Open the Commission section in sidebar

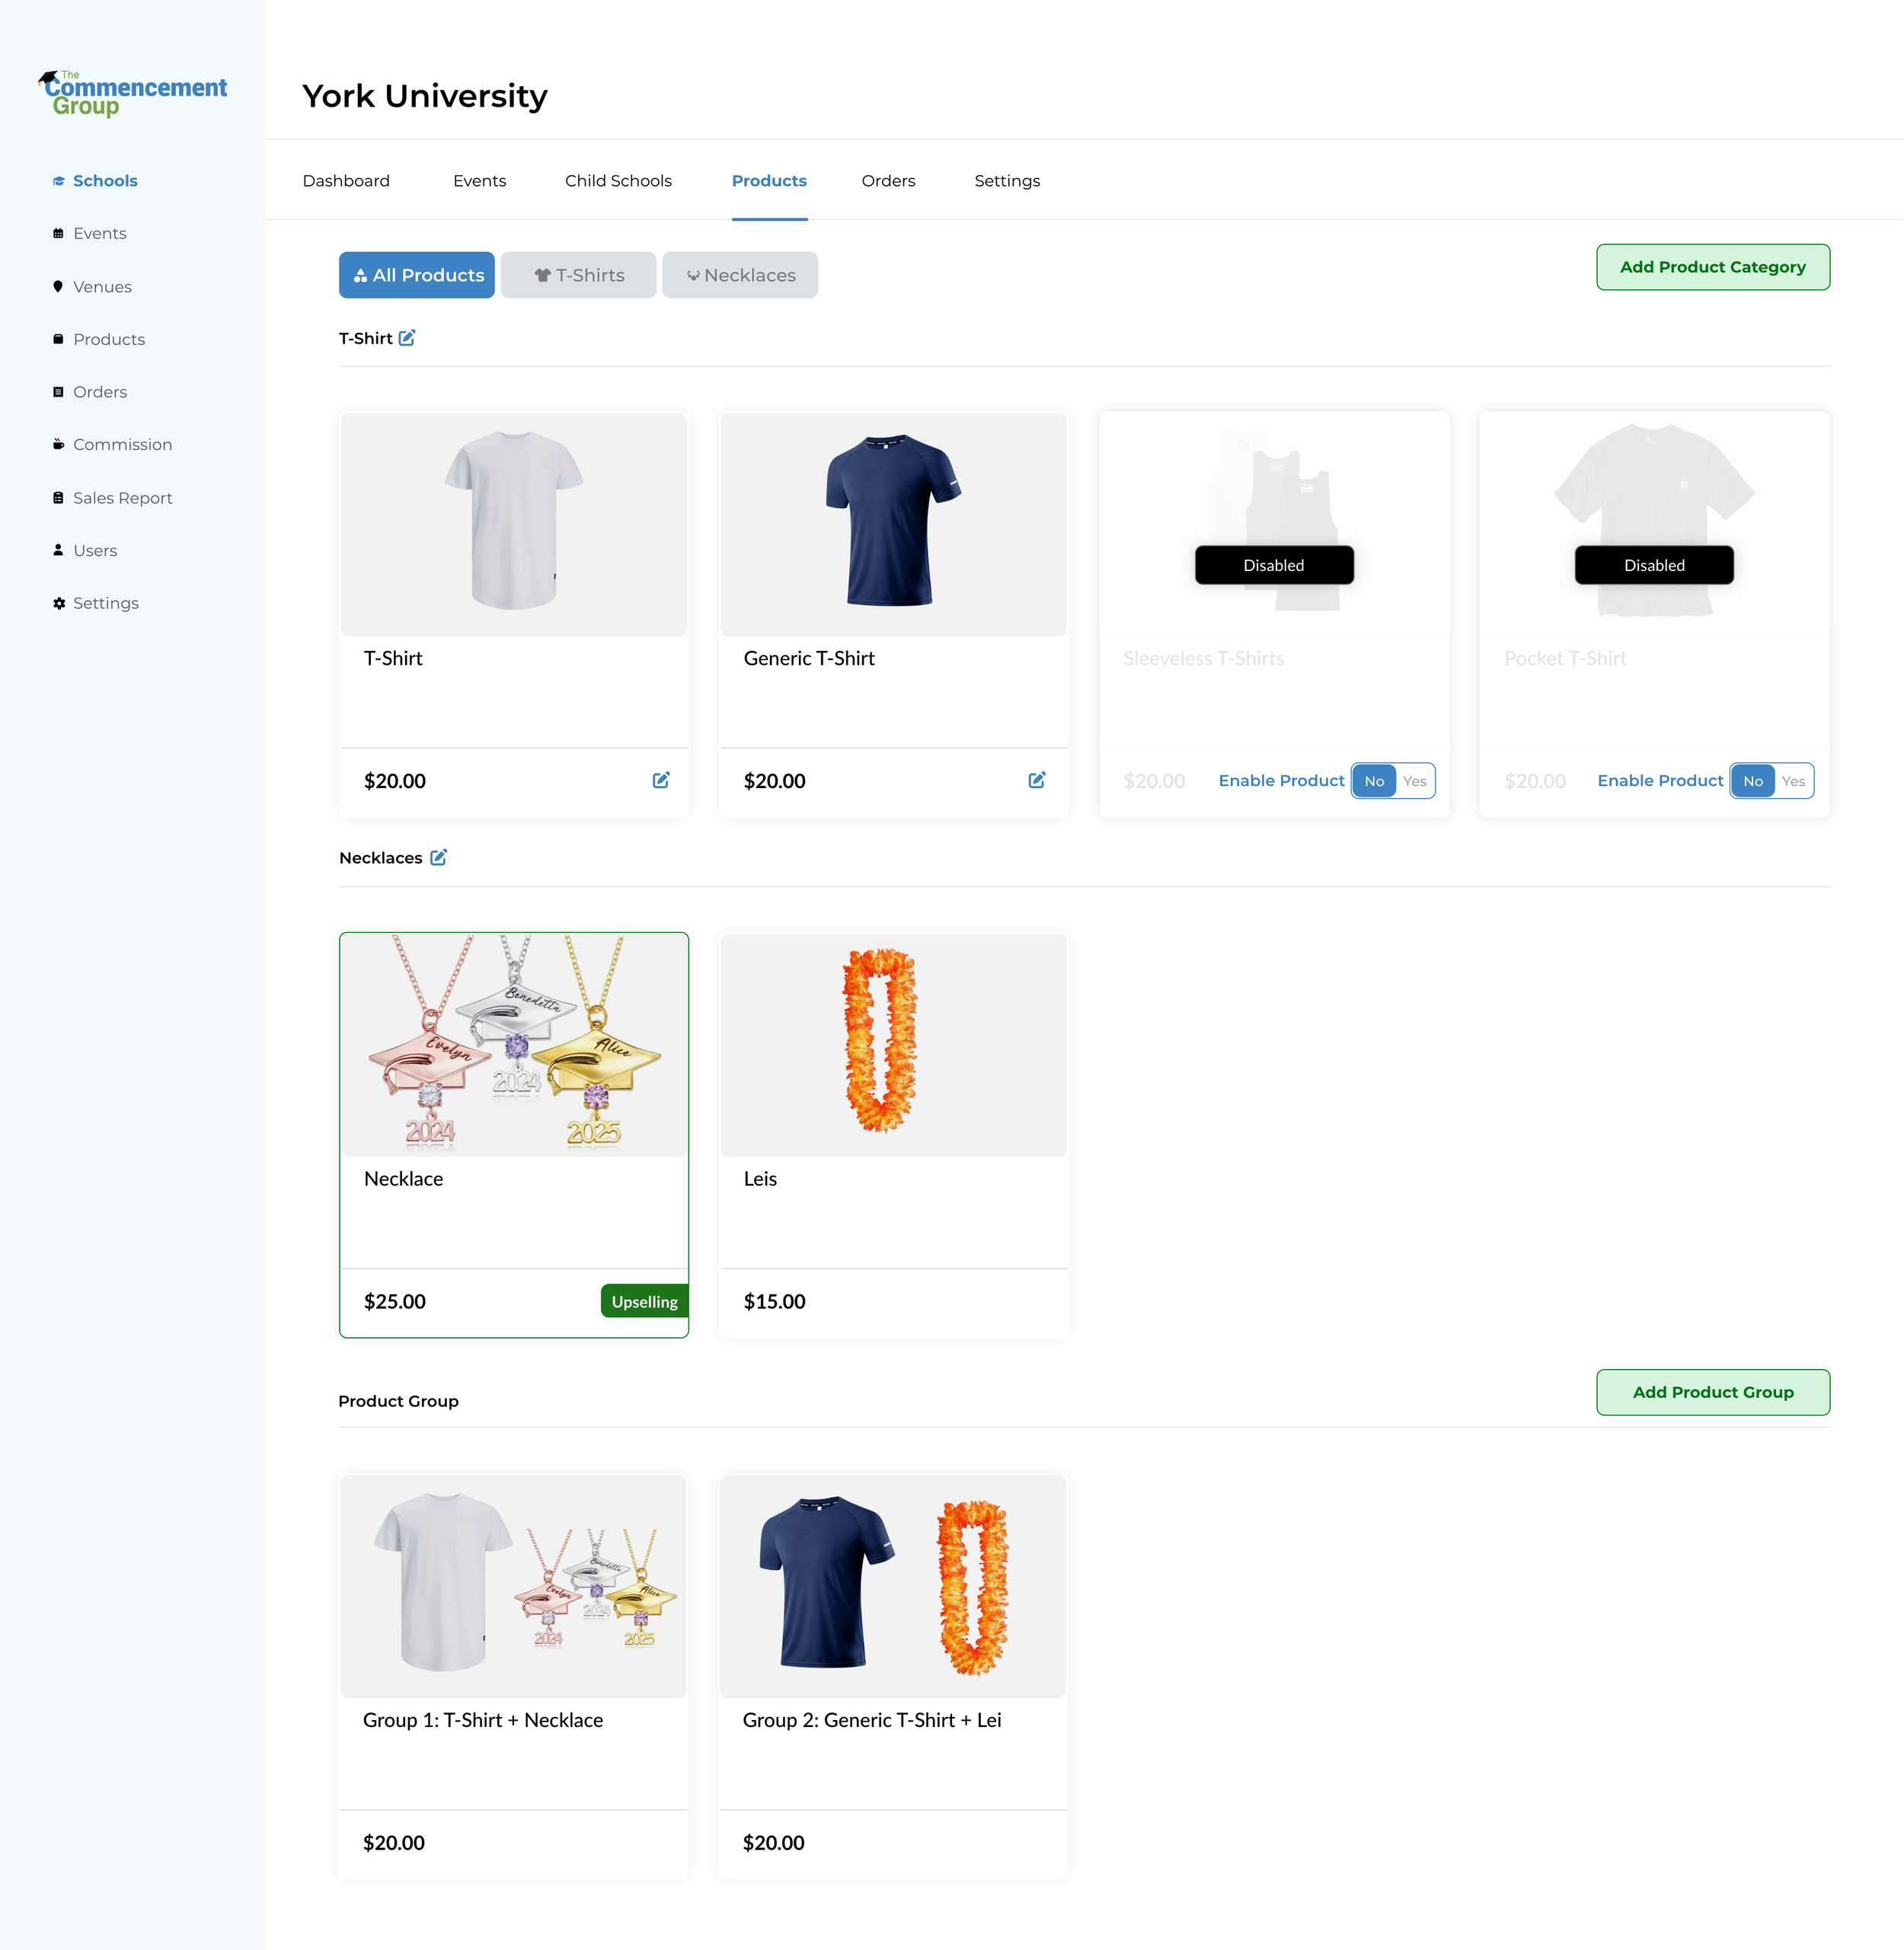(x=122, y=444)
